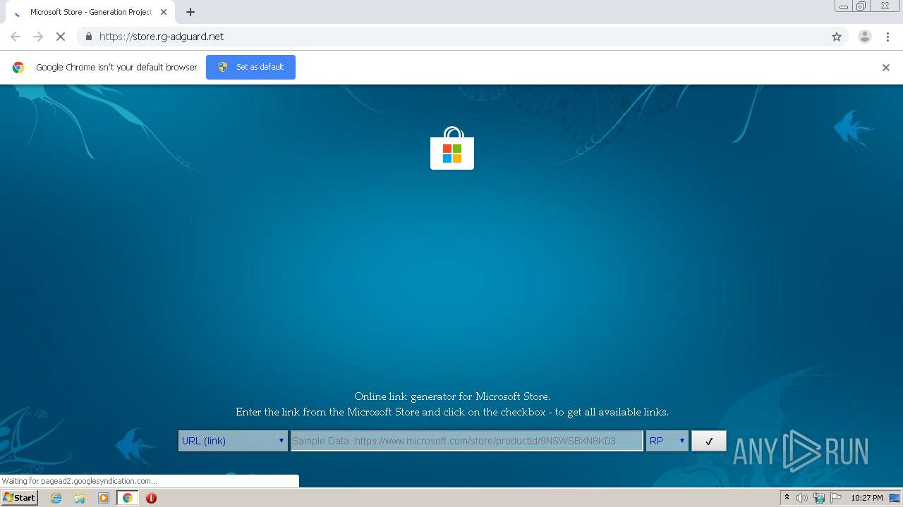The image size is (903, 507).
Task: Close the Microsoft Store tab
Action: [x=164, y=12]
